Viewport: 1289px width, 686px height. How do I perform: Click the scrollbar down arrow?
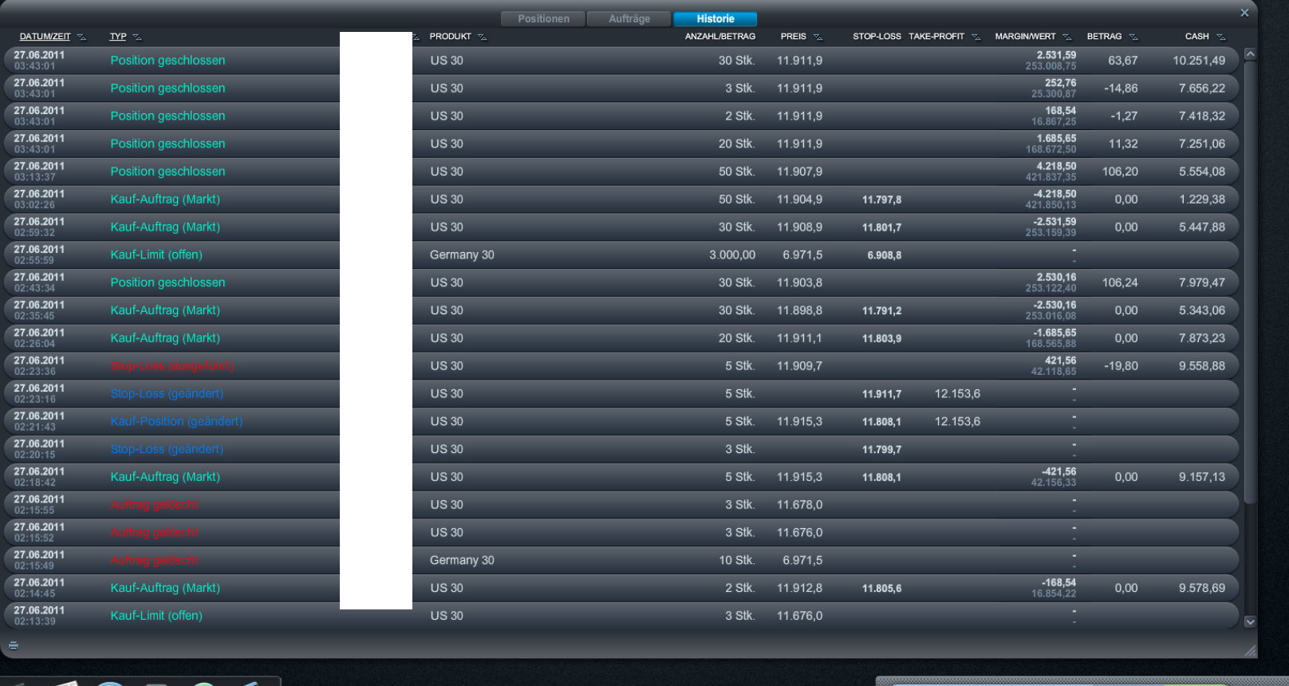coord(1250,622)
